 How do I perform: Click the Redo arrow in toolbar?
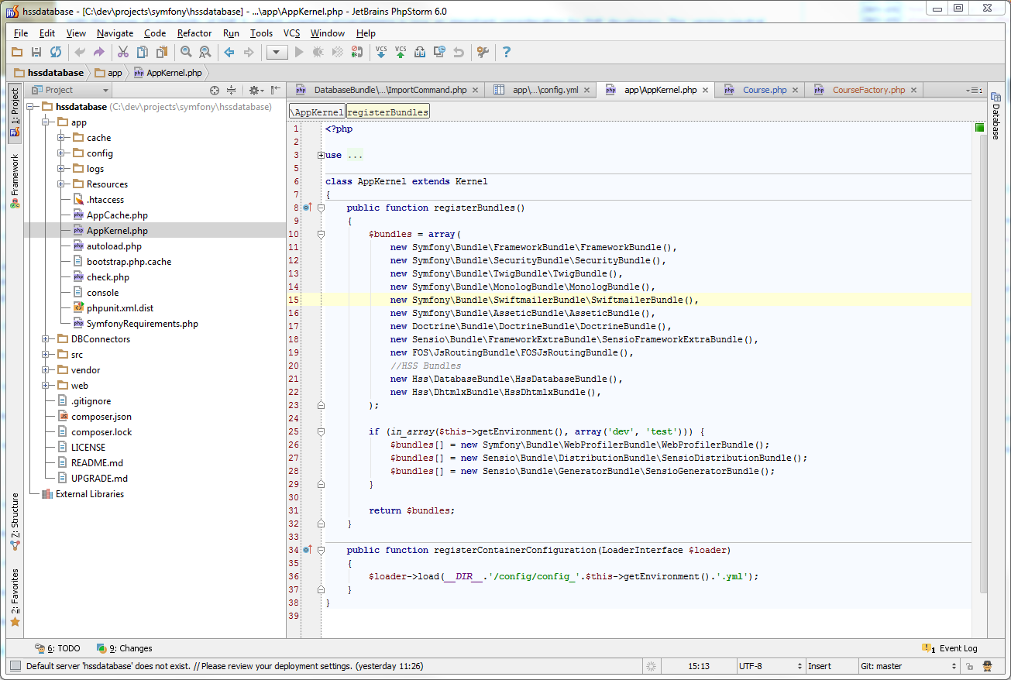[x=98, y=52]
